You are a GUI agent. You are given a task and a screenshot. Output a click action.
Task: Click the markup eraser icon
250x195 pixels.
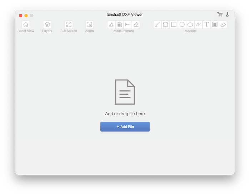tap(223, 25)
